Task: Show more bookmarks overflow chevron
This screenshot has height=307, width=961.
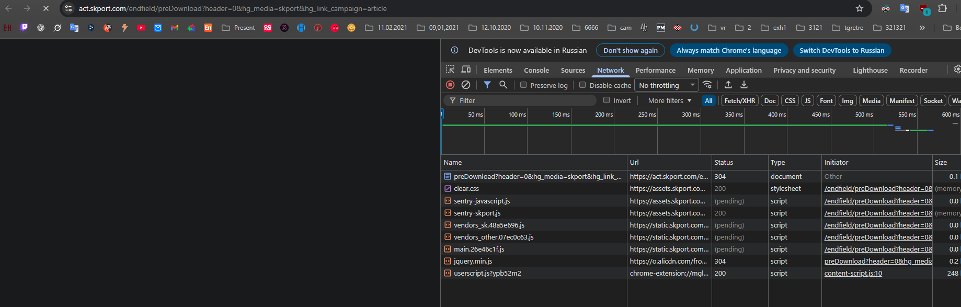Action: pos(922,28)
